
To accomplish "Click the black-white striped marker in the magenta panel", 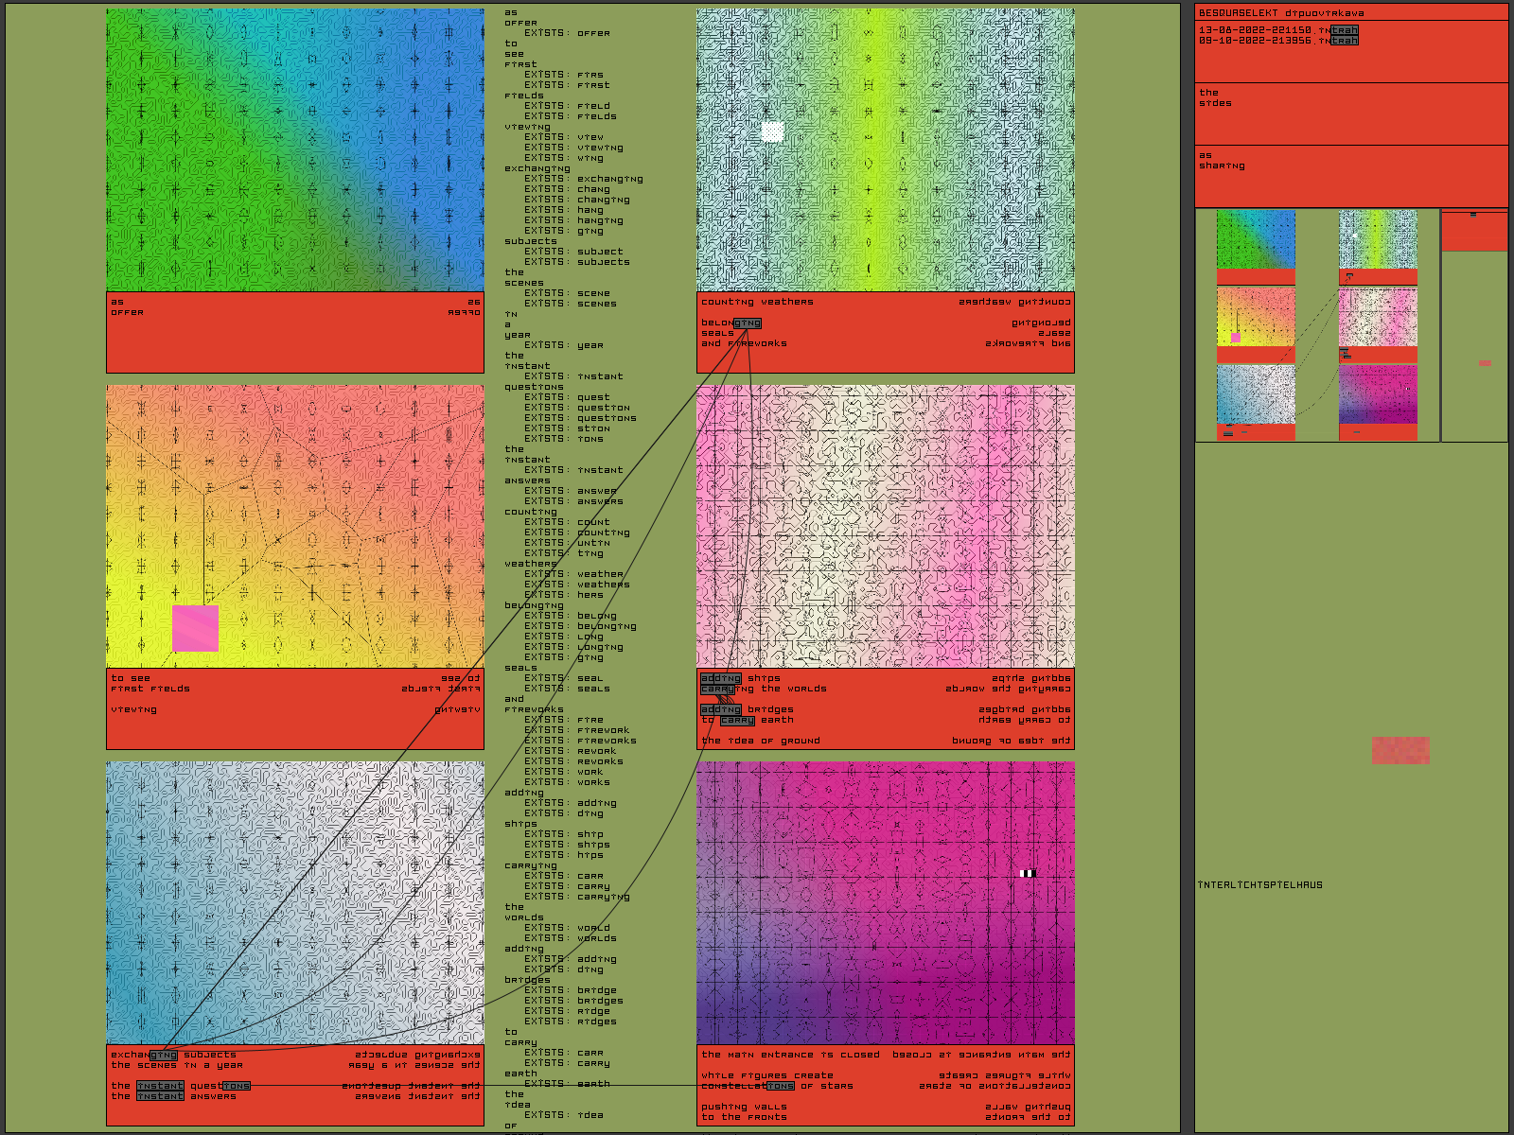I will [x=1028, y=873].
